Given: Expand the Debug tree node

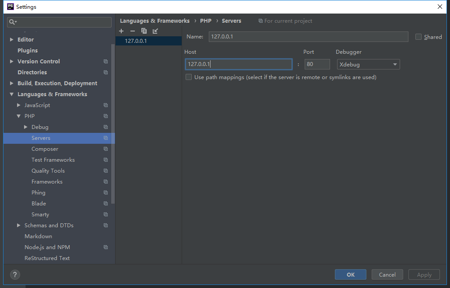Looking at the screenshot, I should (26, 127).
